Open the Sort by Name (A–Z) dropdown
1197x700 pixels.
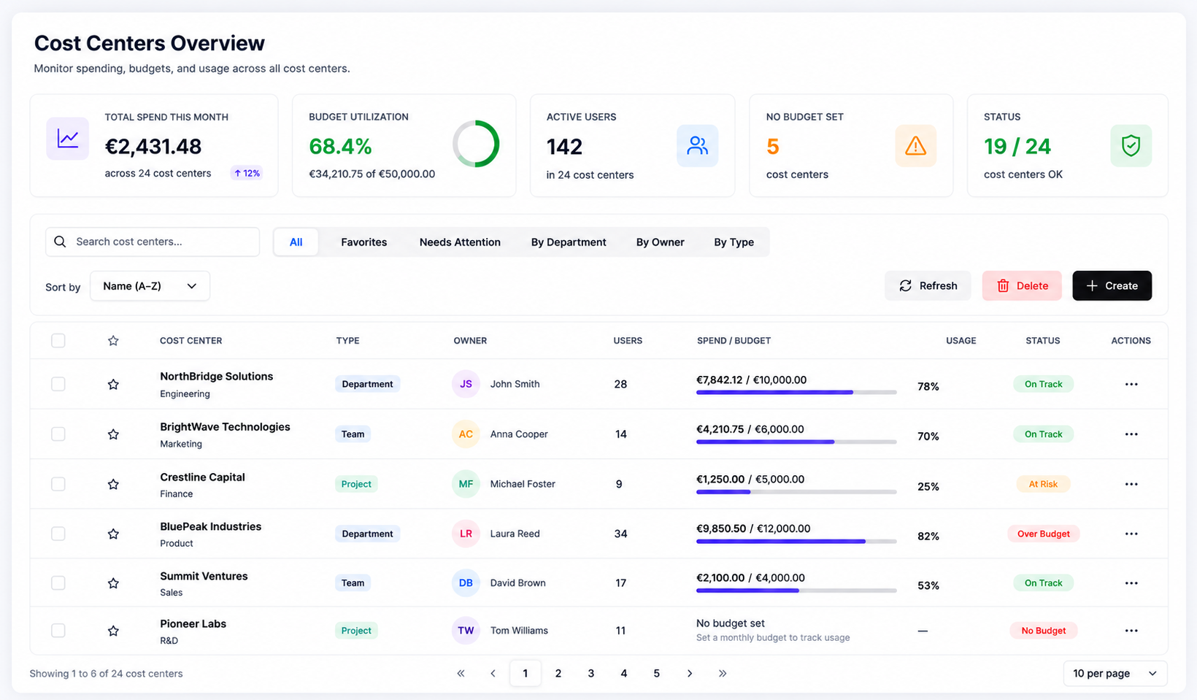click(x=150, y=286)
